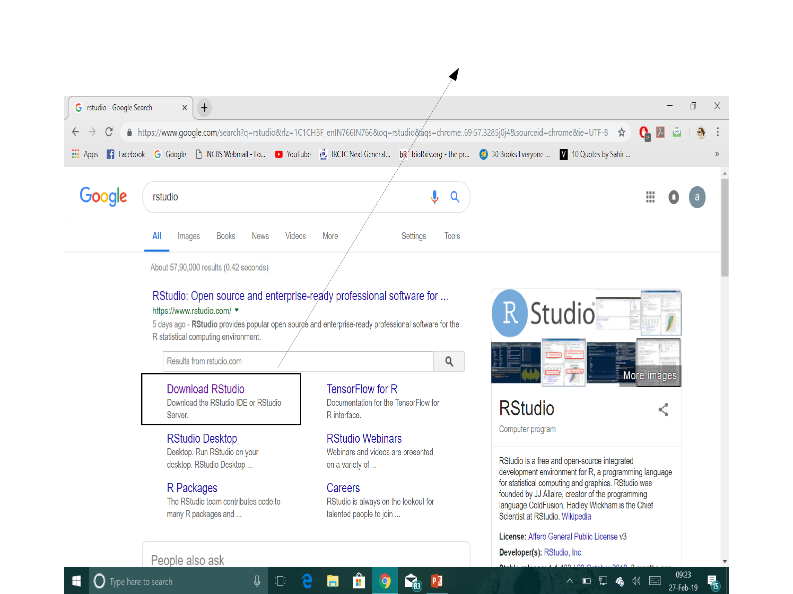Go forward with the browser forward arrow
Viewport: 793px width, 594px height.
coord(92,132)
